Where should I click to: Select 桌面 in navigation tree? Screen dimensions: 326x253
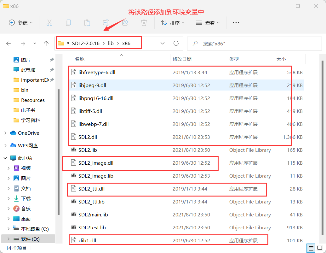26,219
